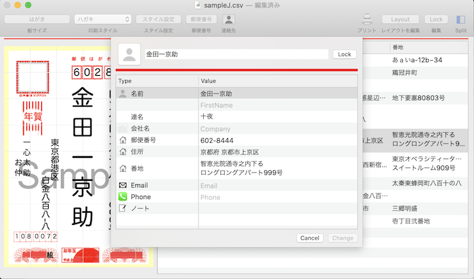Select table row 太秦東蜂岡町八百十の八

coord(427,183)
